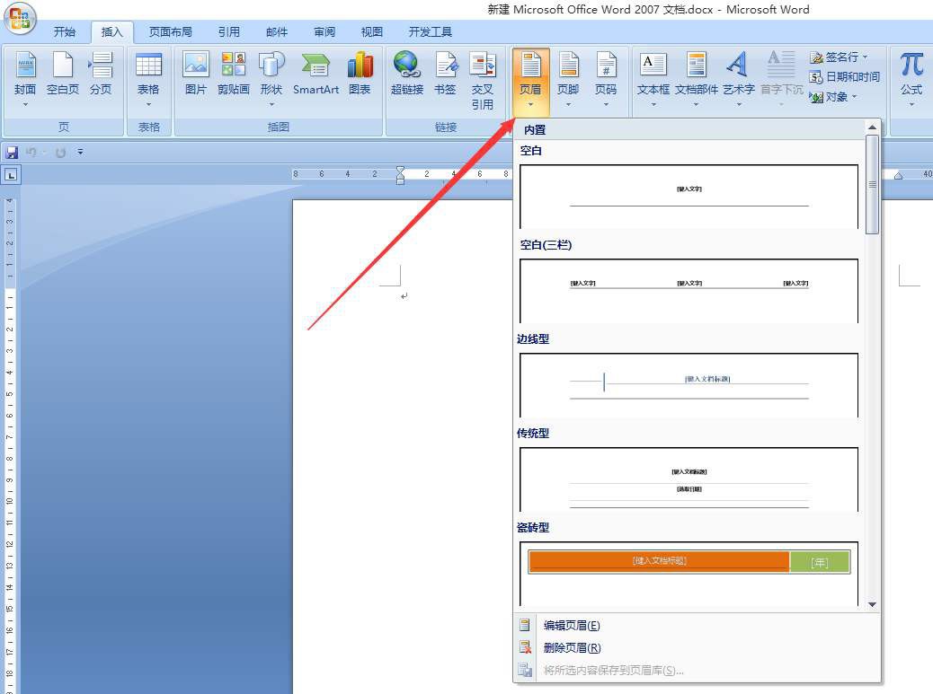Insert a cross-reference (交叉引用)
Viewport: 933px width, 694px height.
(483, 82)
